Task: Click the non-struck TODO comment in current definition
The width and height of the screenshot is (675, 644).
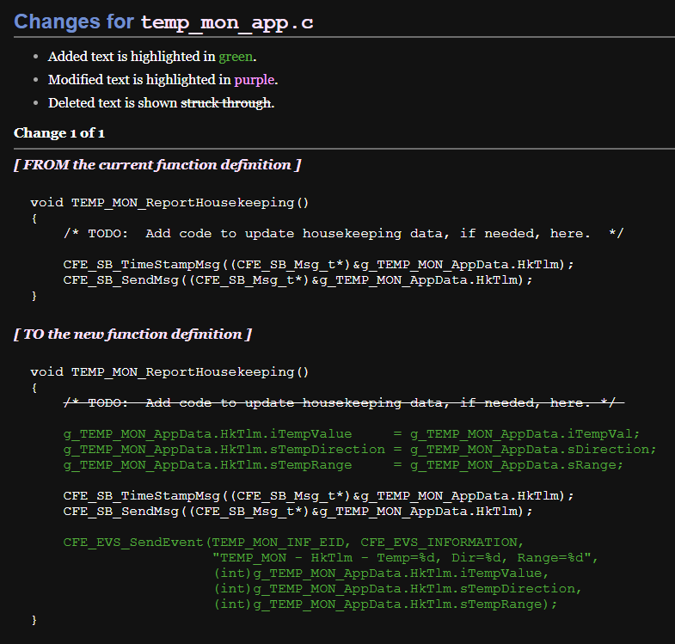Action: [343, 233]
